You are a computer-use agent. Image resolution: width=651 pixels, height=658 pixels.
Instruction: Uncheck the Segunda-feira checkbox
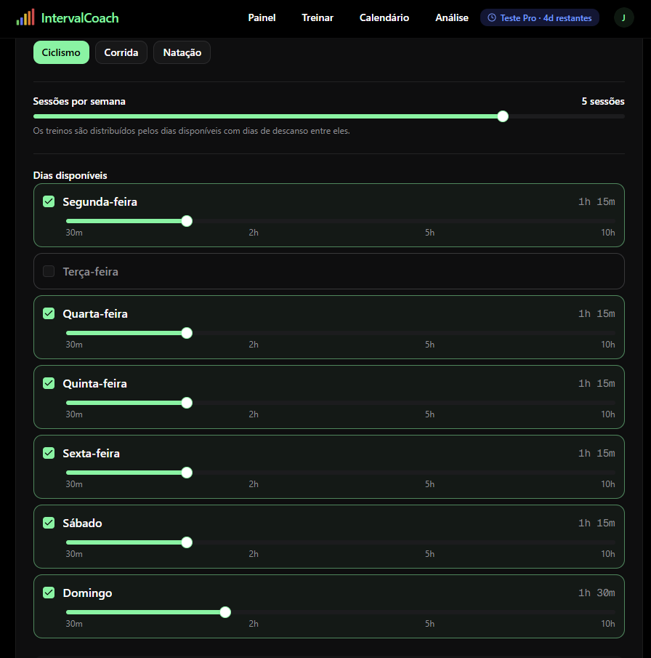49,201
